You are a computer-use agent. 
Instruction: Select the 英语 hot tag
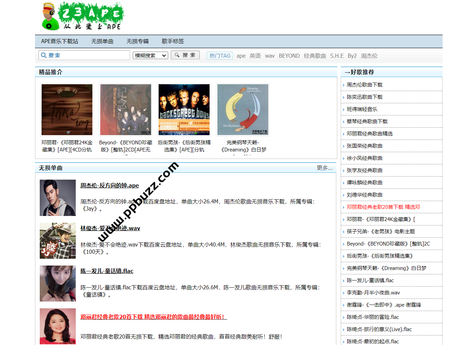point(255,56)
